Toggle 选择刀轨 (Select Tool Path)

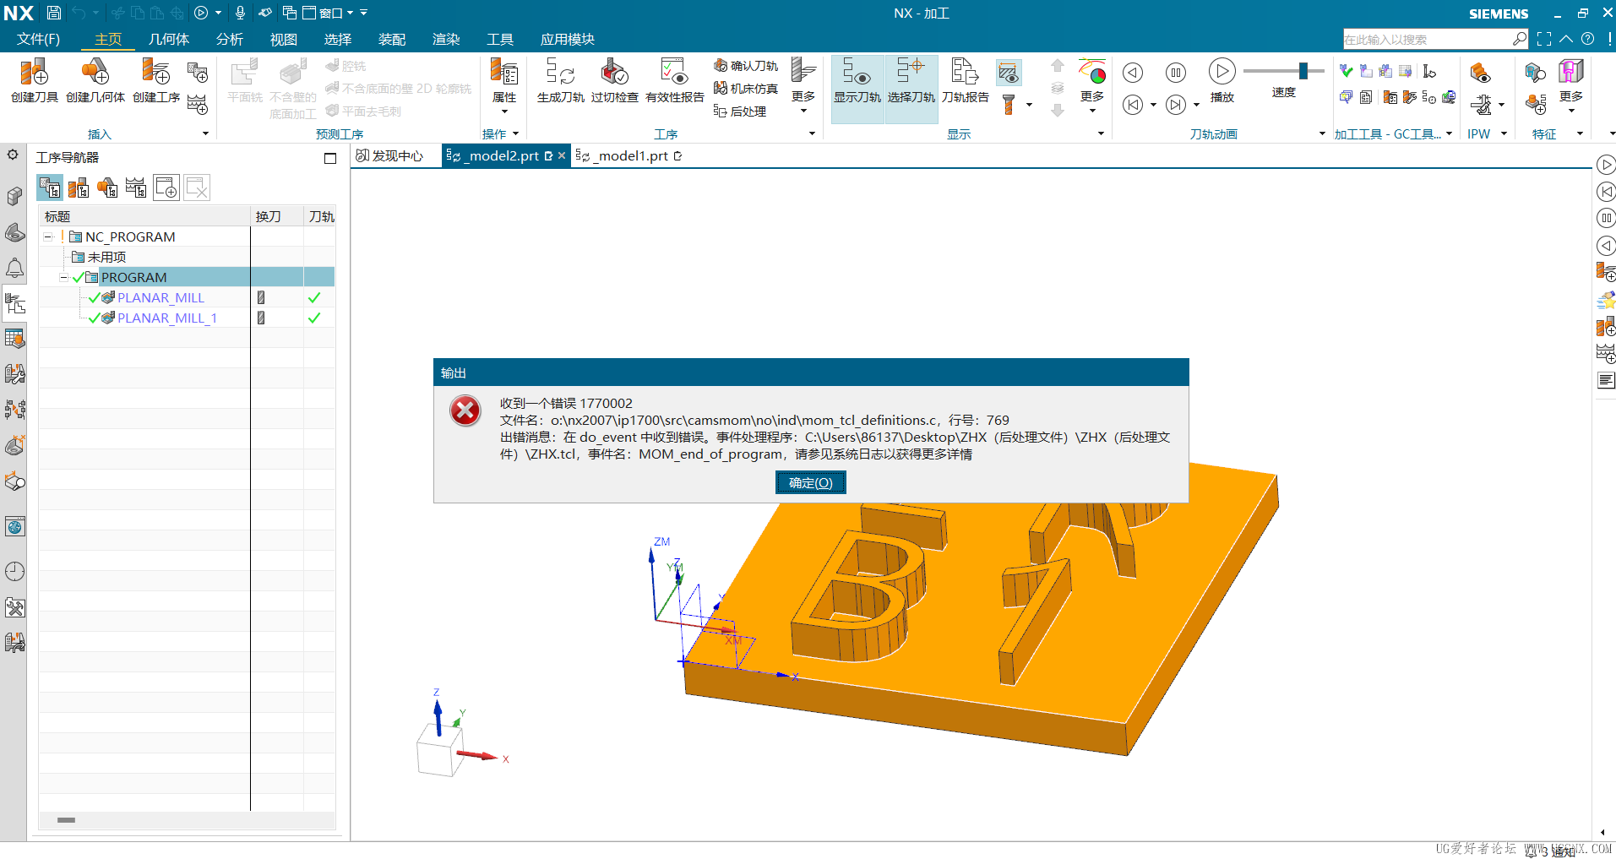[x=911, y=89]
